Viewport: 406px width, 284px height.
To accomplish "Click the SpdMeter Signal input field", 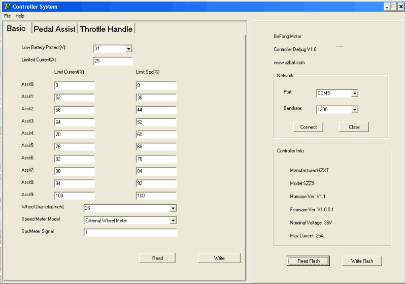I will pos(130,233).
